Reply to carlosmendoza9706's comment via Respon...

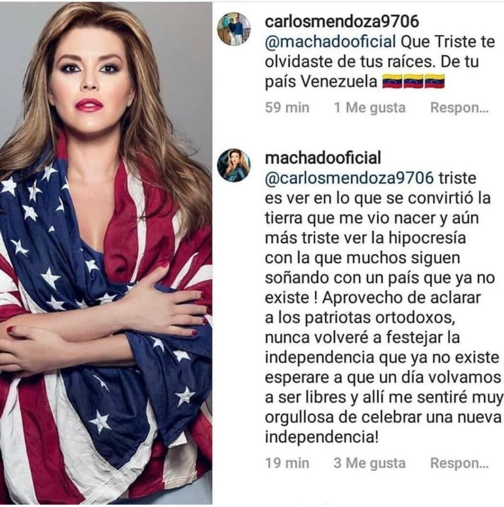point(459,107)
